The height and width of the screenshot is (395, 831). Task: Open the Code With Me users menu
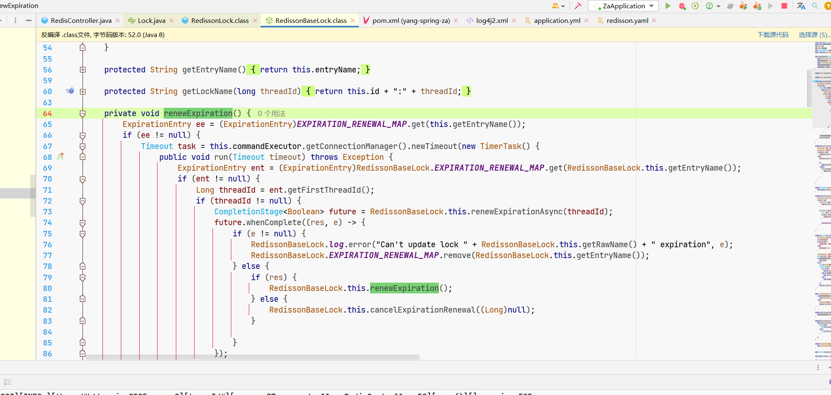(x=558, y=6)
